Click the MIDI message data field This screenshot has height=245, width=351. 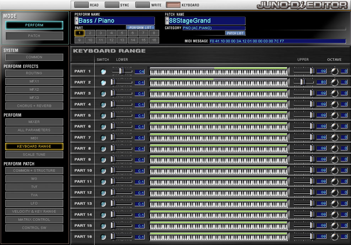click(277, 41)
